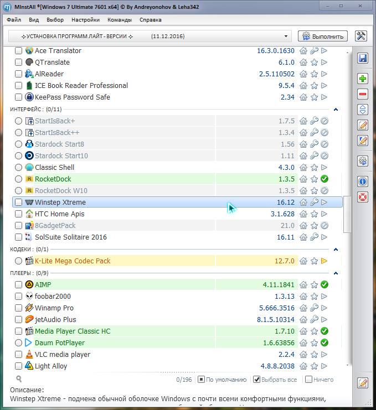Click the blocked icon for StartIsBack+
376x410 pixels.
coord(325,121)
